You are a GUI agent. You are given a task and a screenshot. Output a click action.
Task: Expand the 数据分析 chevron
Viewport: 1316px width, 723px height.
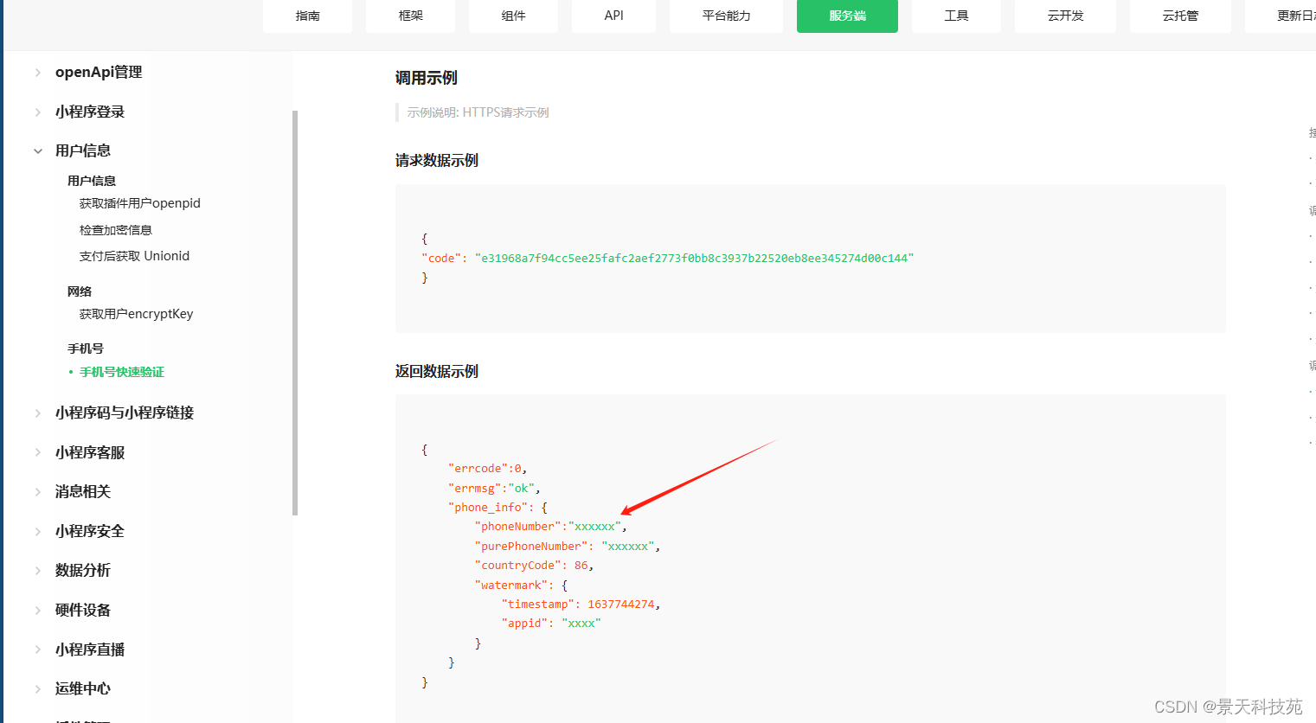click(37, 571)
